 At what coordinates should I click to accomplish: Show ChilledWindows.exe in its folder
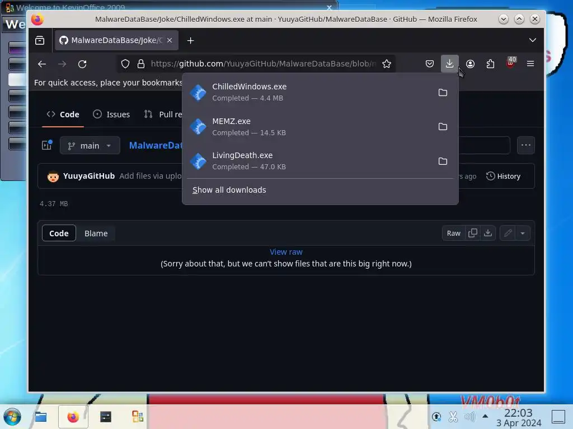[x=443, y=92]
